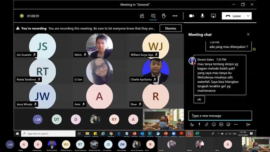
Task: Toggle the meeting chat conversation panel
Action: [153, 16]
